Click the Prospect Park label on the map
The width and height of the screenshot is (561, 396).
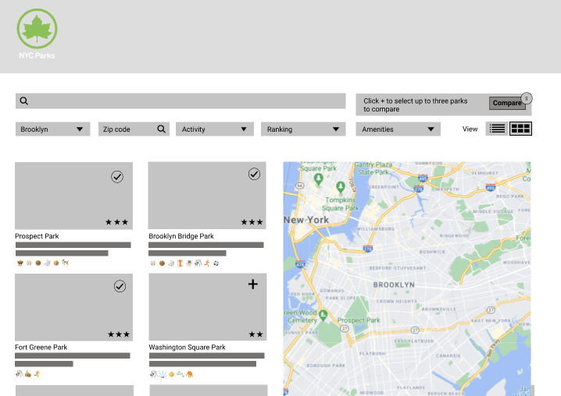coord(359,320)
